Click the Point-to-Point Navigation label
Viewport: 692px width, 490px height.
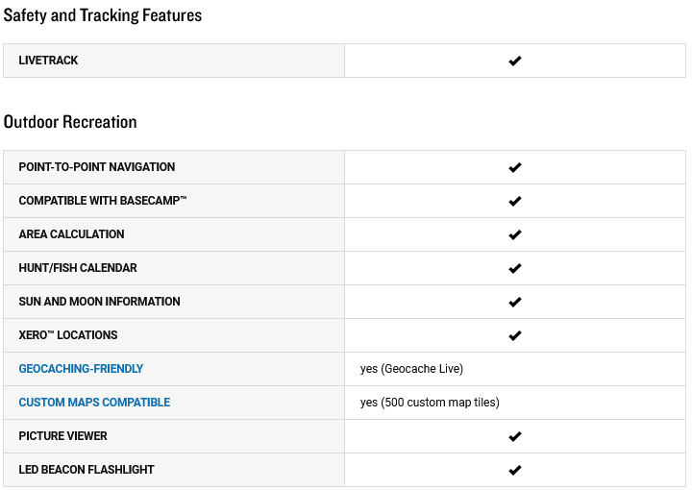click(x=97, y=167)
